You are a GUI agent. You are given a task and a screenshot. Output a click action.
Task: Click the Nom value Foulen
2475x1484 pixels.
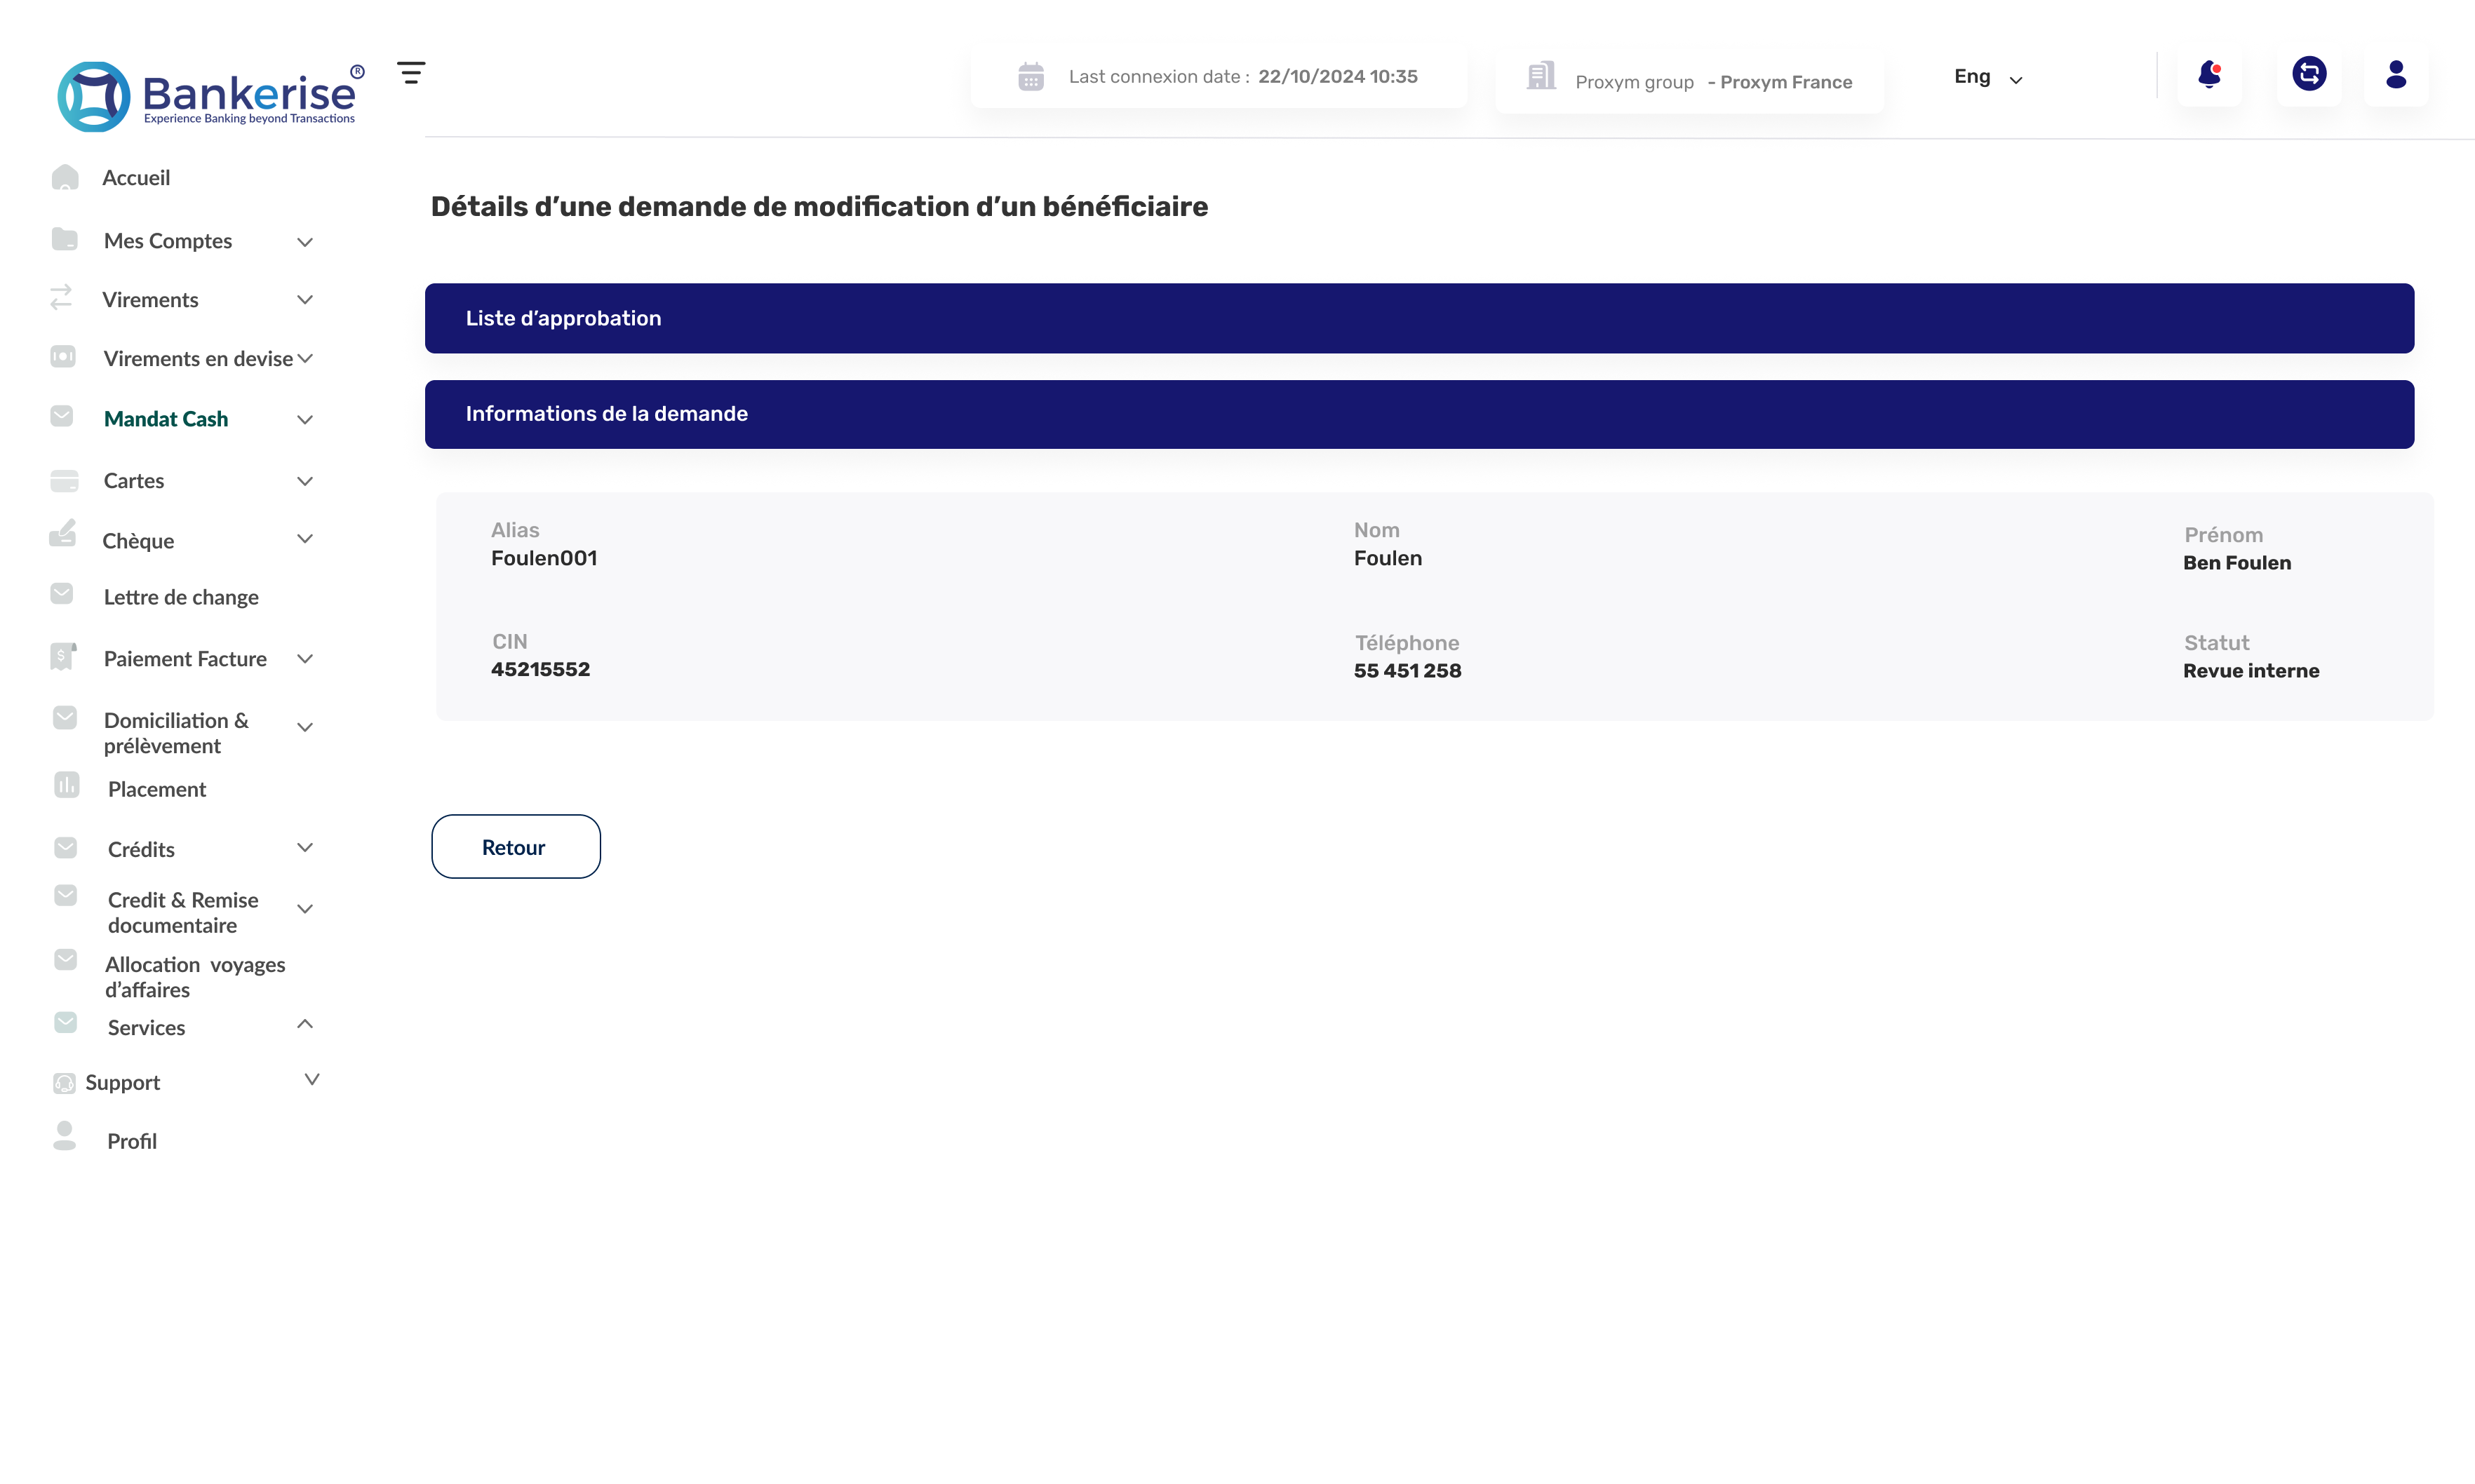[1387, 558]
